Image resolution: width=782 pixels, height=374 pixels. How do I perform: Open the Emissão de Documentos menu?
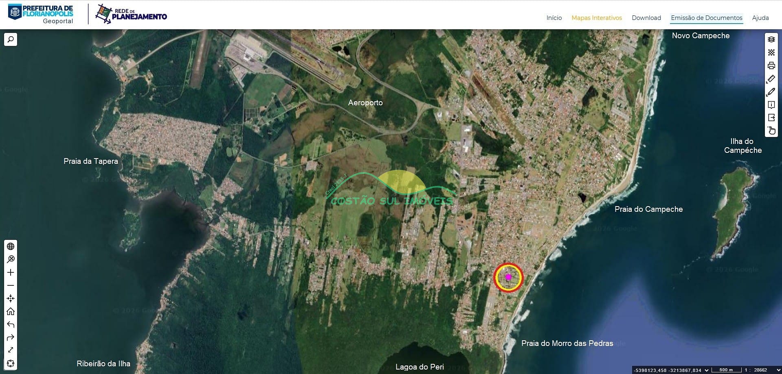(706, 18)
